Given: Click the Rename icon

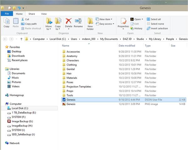Looking at the screenshot, I should tap(78, 21).
